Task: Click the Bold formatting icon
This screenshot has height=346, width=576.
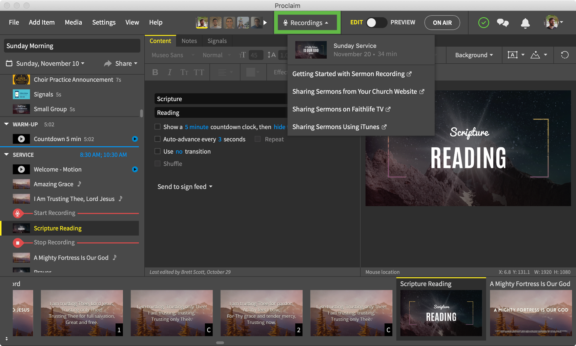Action: (x=155, y=72)
